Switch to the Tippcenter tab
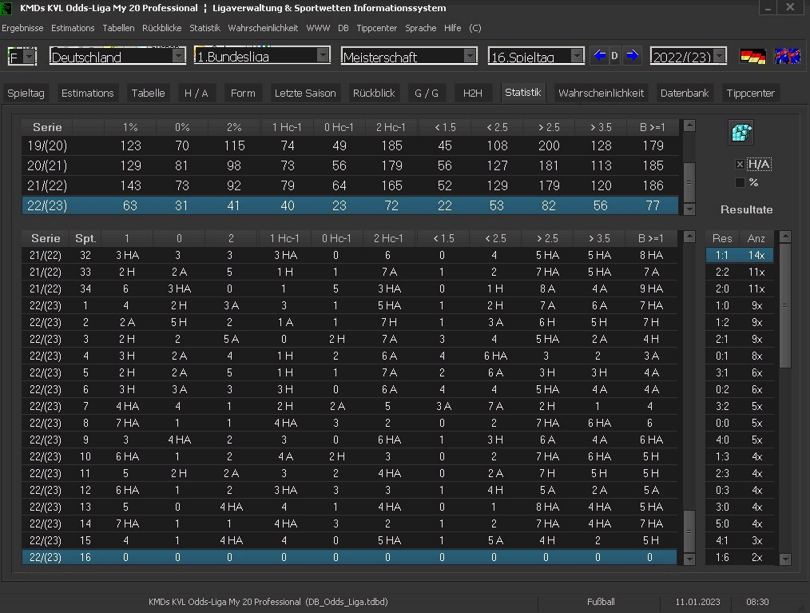Viewport: 810px width, 613px height. 750,93
